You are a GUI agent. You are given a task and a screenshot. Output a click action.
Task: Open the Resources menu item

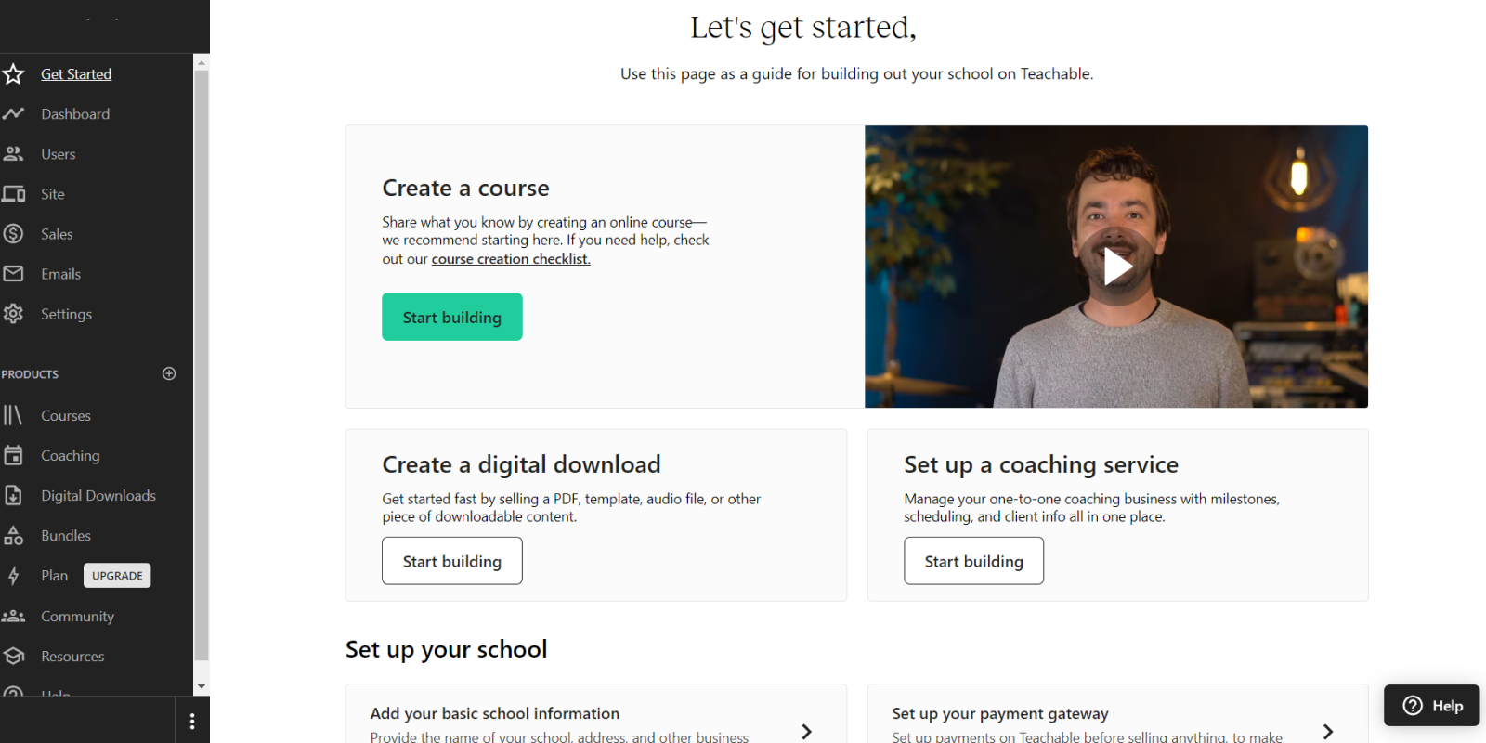click(71, 656)
